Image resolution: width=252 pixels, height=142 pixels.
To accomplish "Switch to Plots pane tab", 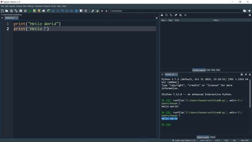I will click(x=213, y=70).
